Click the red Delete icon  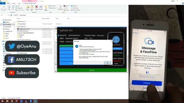(x=37, y=7)
